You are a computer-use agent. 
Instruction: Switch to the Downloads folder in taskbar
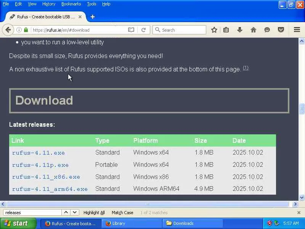click(193, 223)
